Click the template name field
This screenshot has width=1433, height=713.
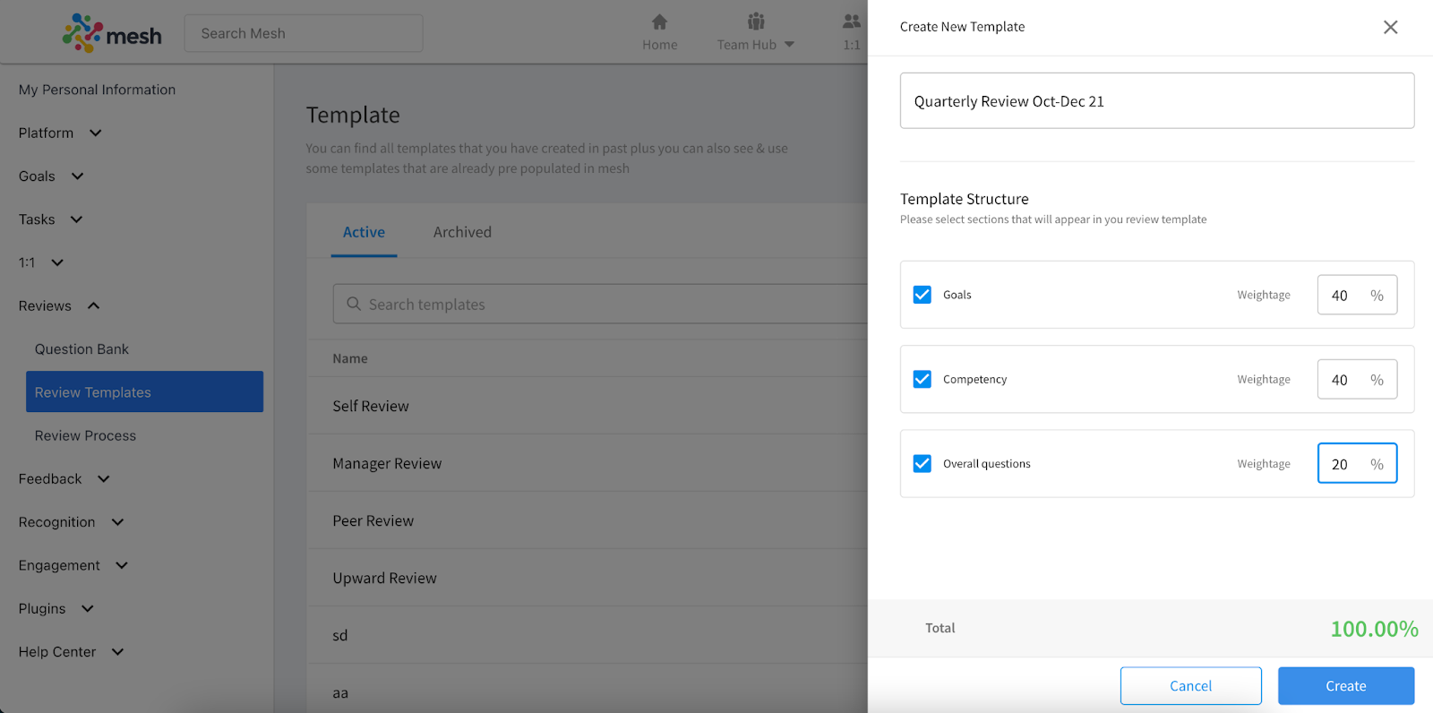tap(1157, 100)
